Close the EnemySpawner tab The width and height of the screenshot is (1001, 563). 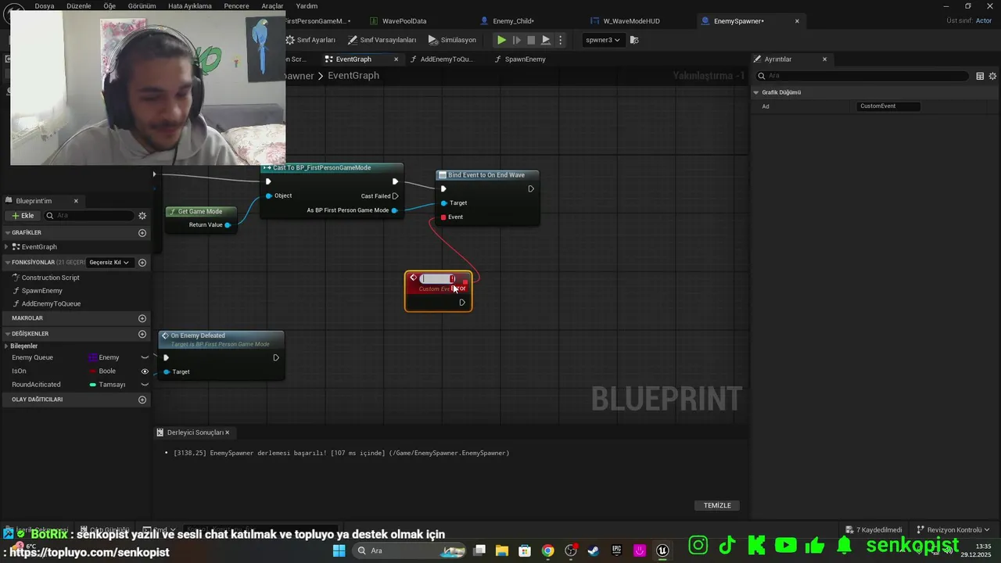click(797, 21)
